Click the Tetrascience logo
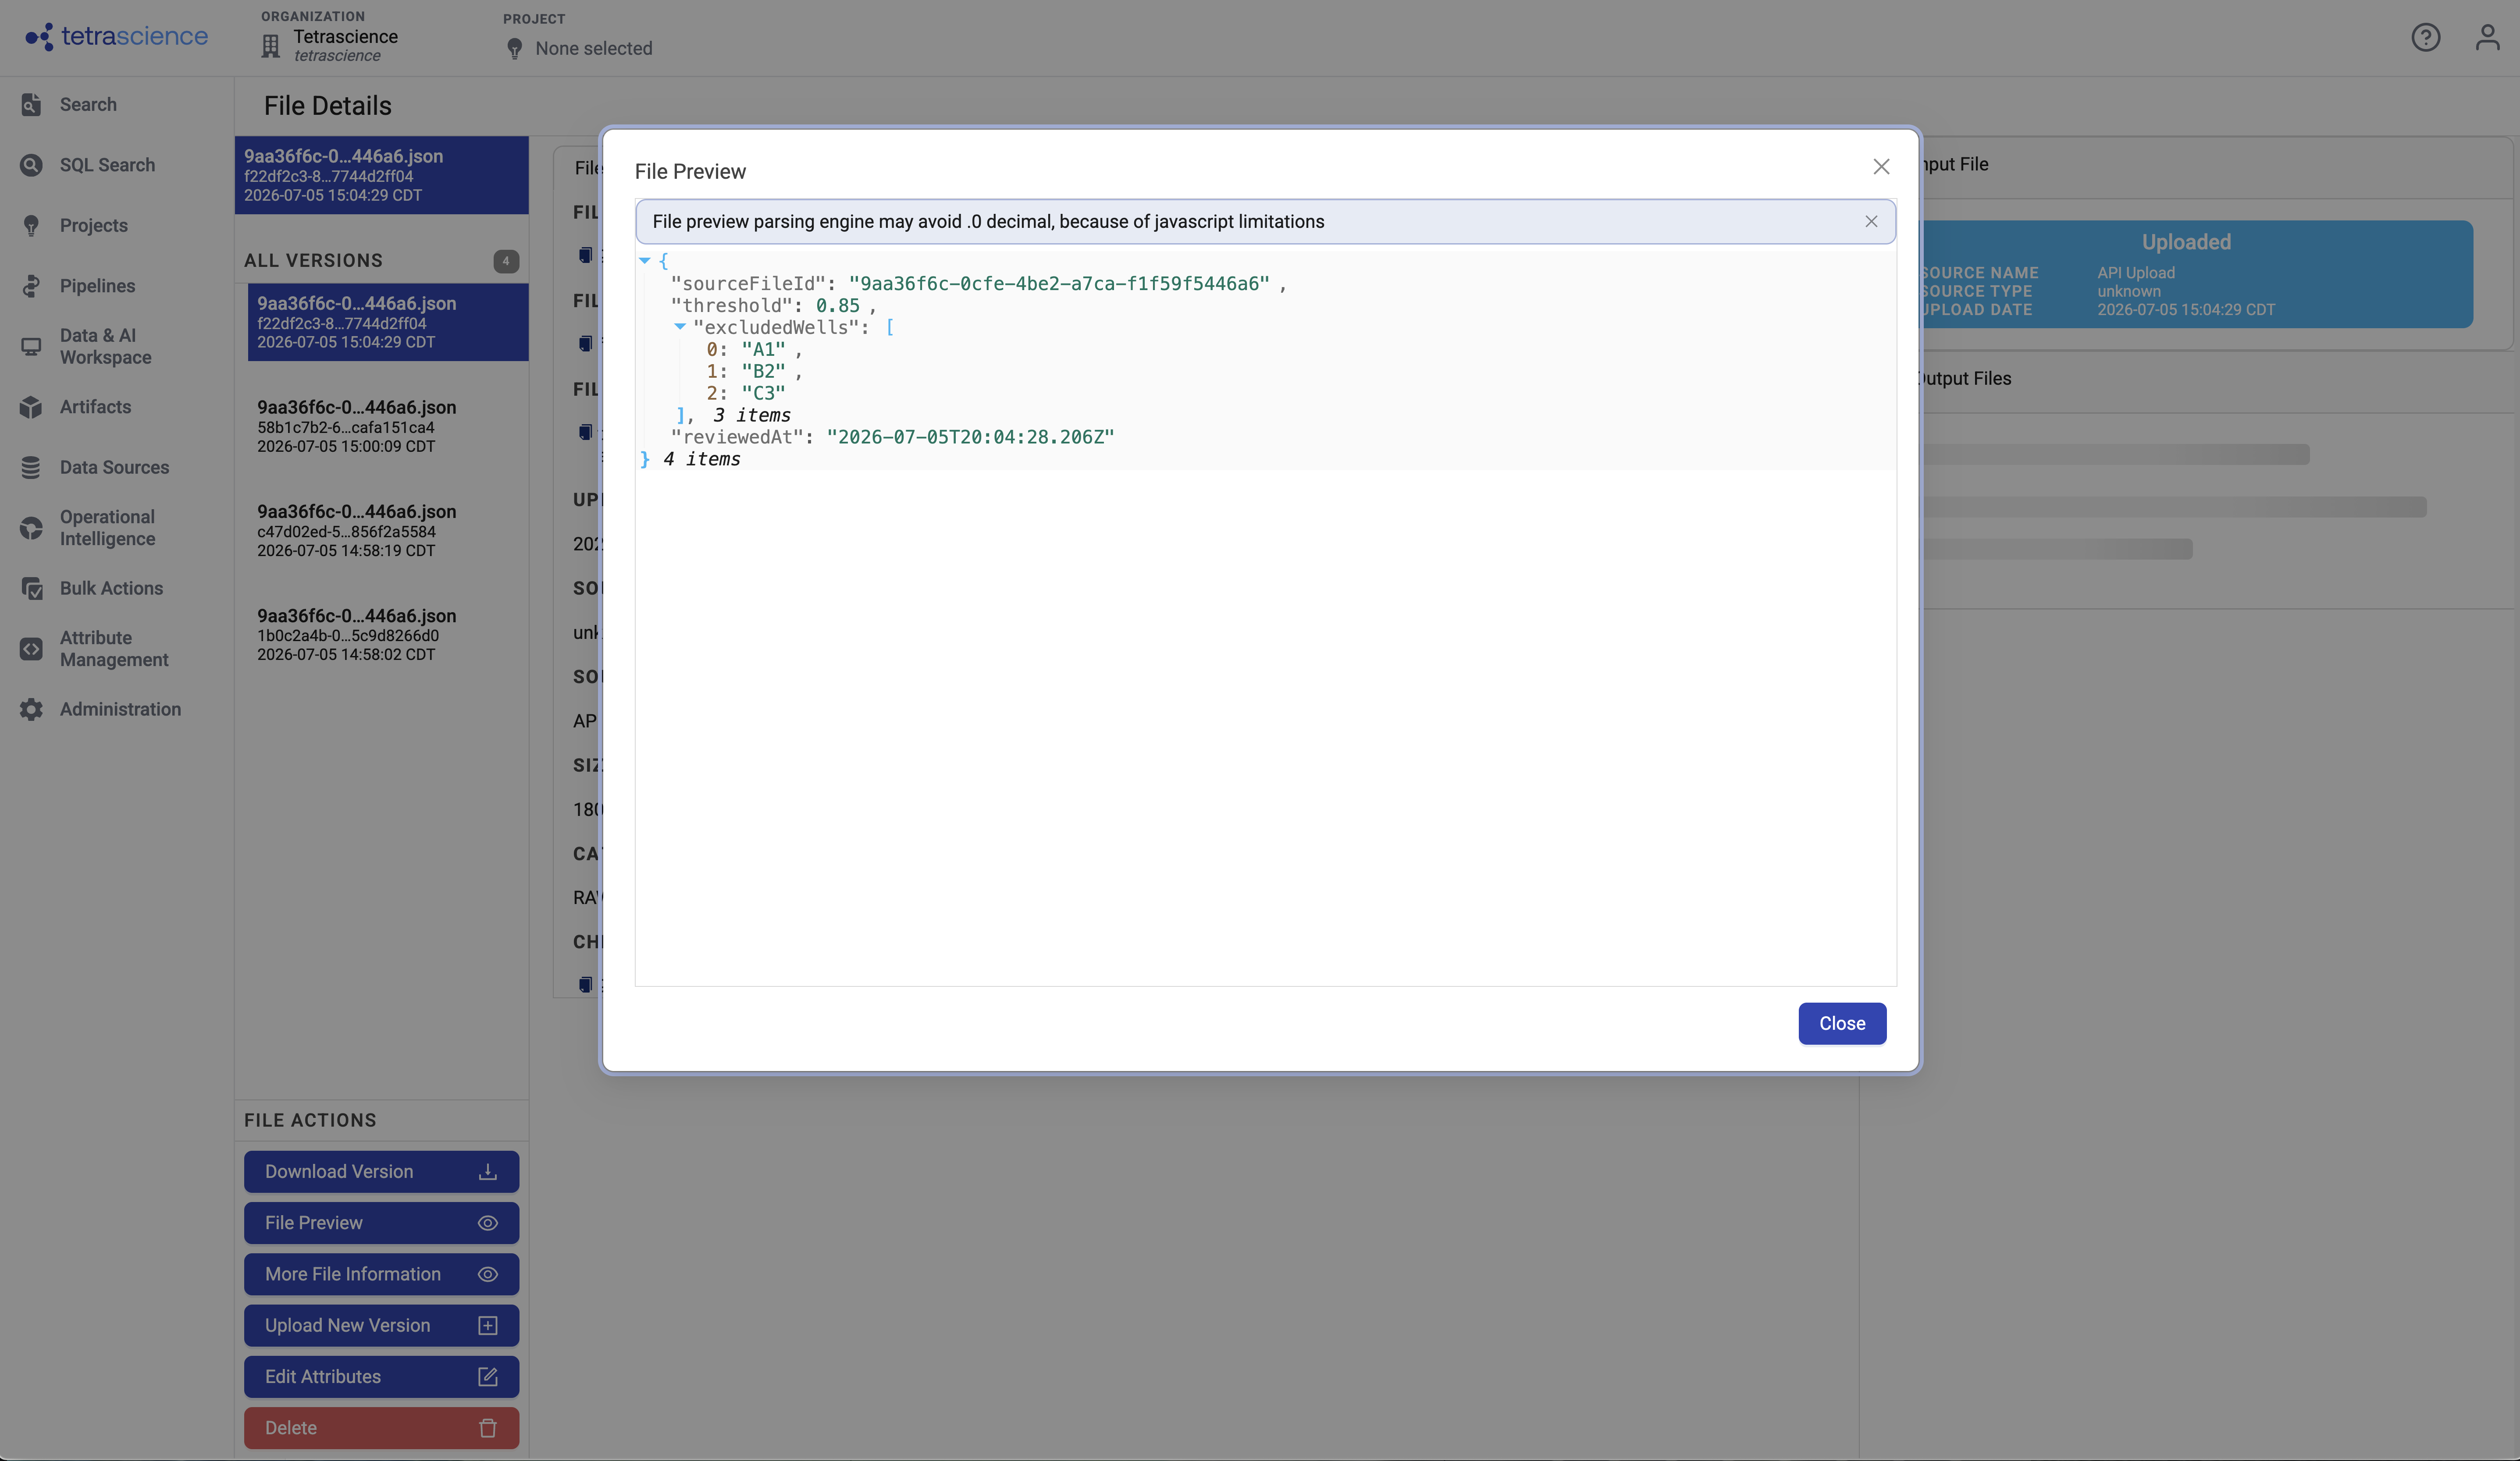Image resolution: width=2520 pixels, height=1461 pixels. (117, 37)
